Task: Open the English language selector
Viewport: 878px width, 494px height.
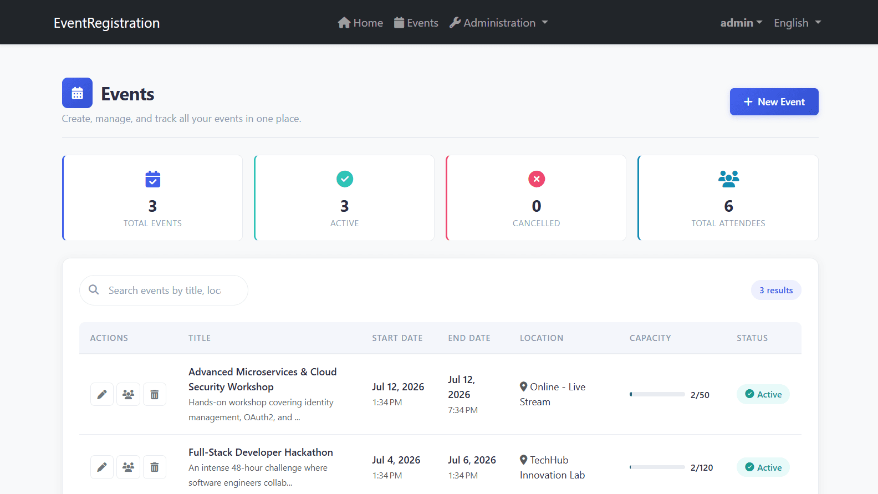Action: (x=798, y=23)
